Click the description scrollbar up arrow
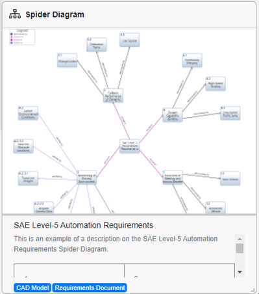Screen dimensions: 259x294 coord(240,239)
